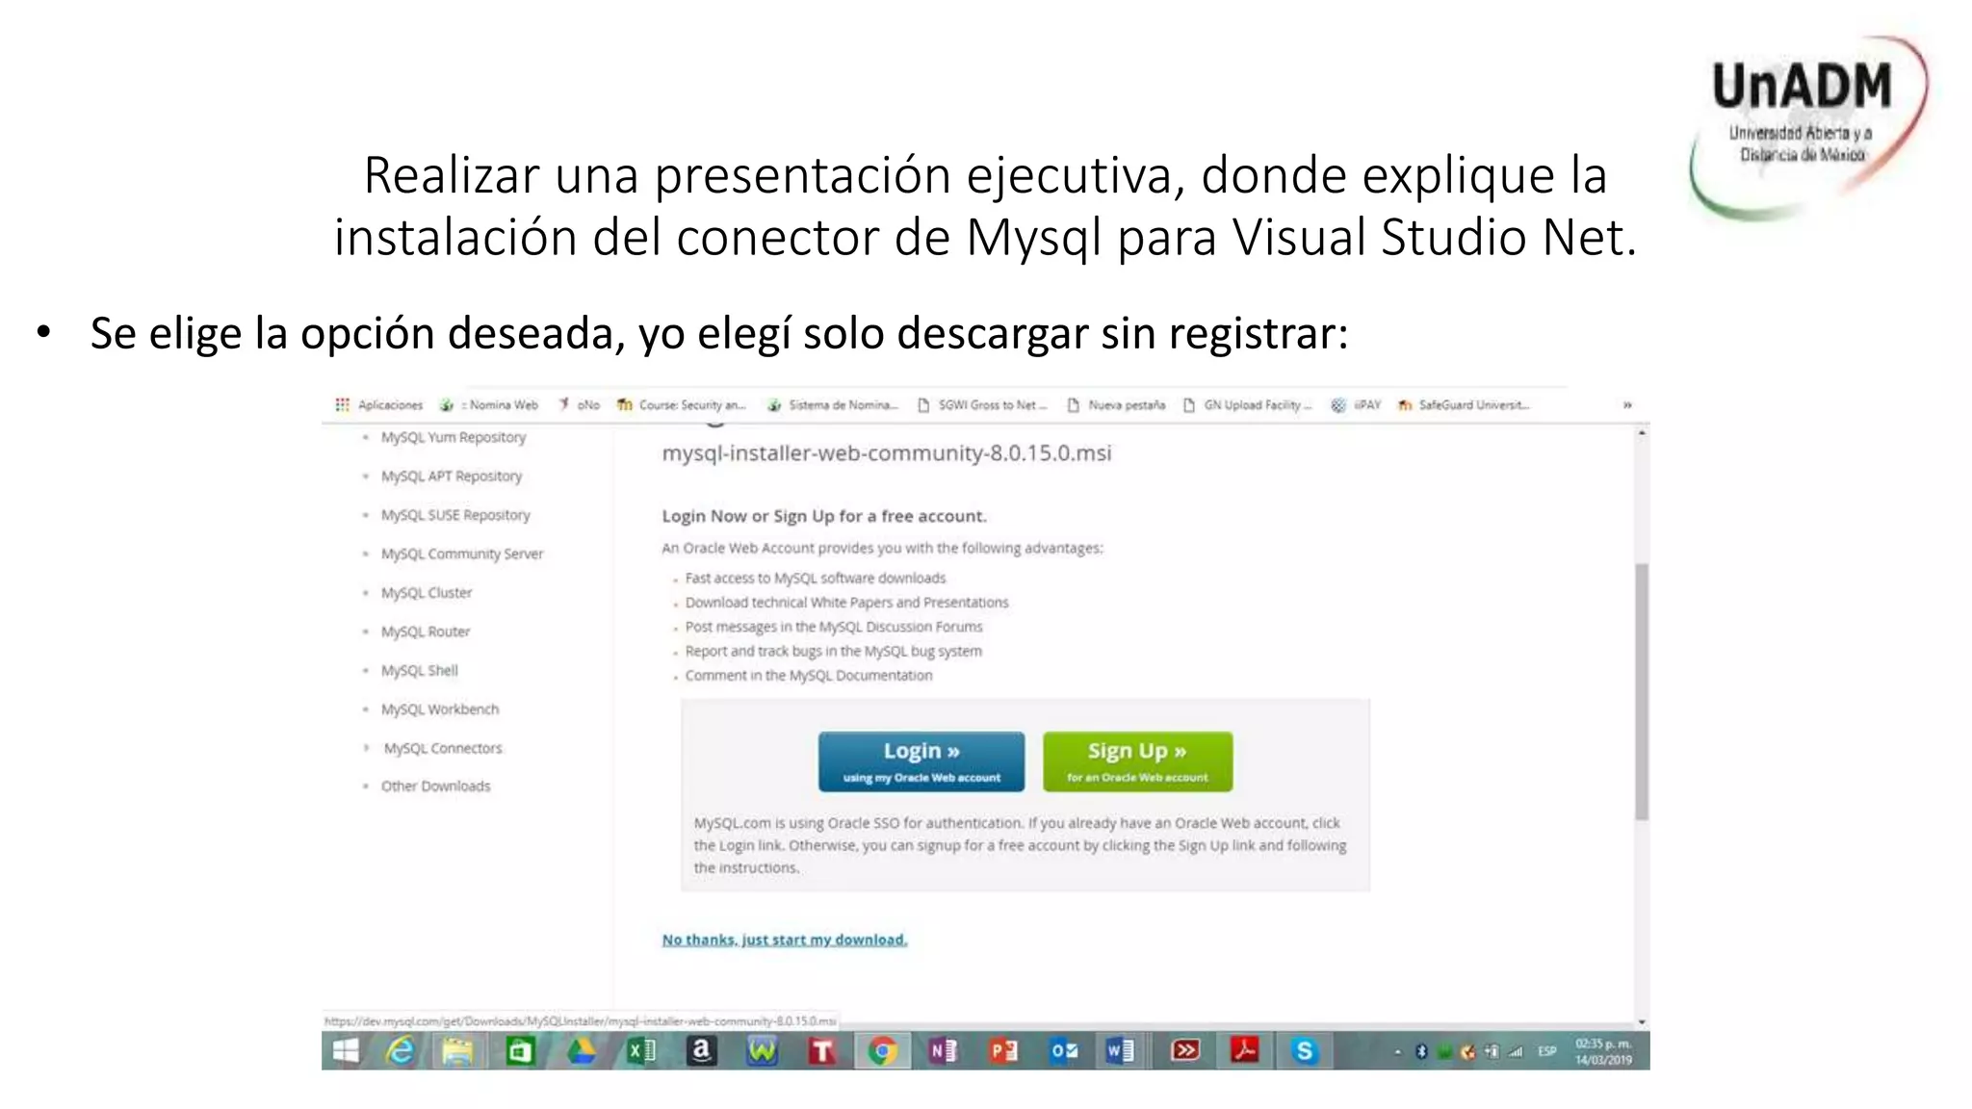The image size is (1972, 1109).
Task: Click the page scrollbar thumb
Action: tap(1642, 691)
